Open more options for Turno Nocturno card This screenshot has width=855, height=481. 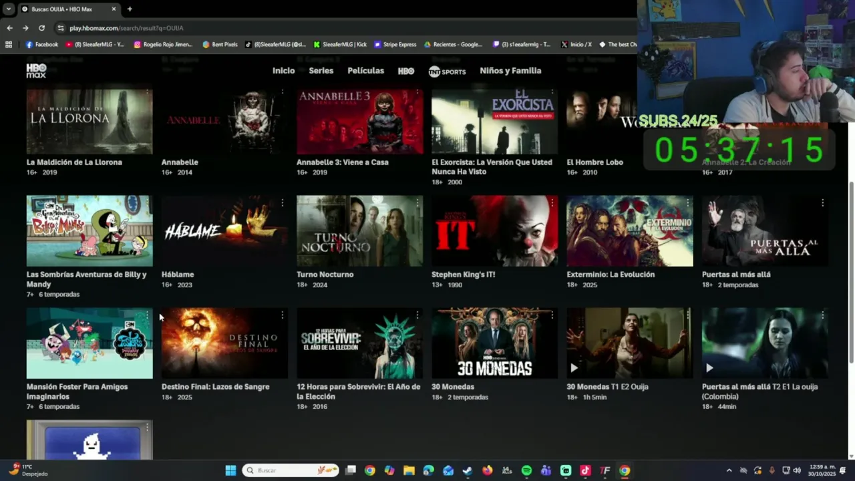click(417, 202)
